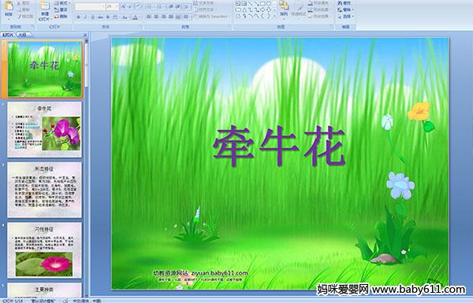473x303 pixels.
Task: Click the Decrease Indent icon
Action: pos(171,6)
